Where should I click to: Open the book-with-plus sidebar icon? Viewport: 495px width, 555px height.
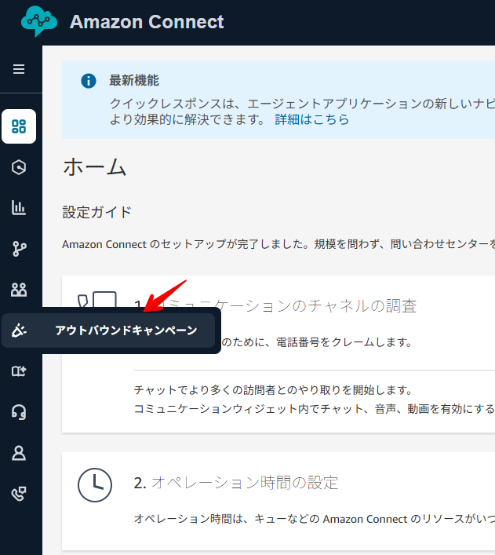(x=19, y=371)
